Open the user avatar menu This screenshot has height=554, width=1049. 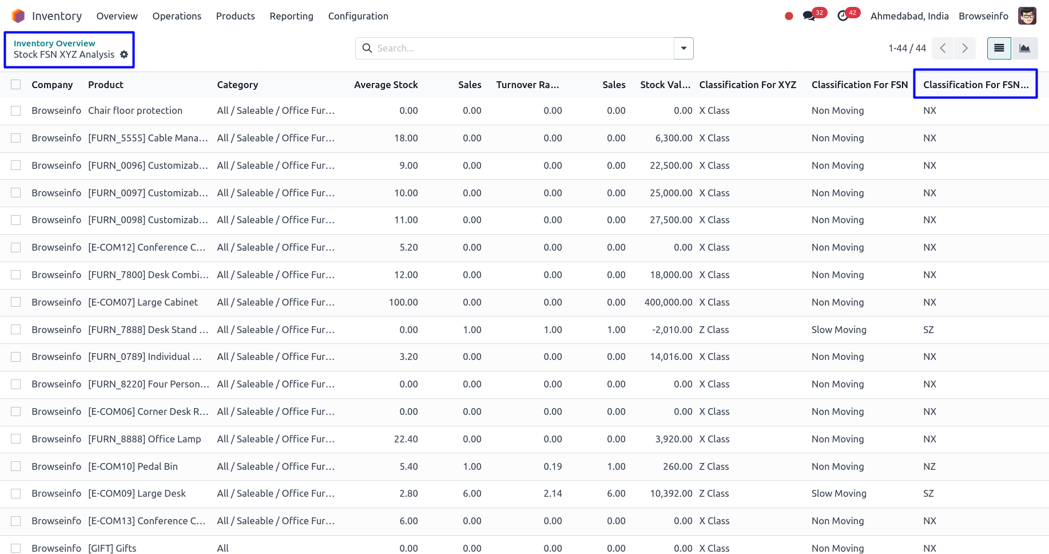(1027, 16)
